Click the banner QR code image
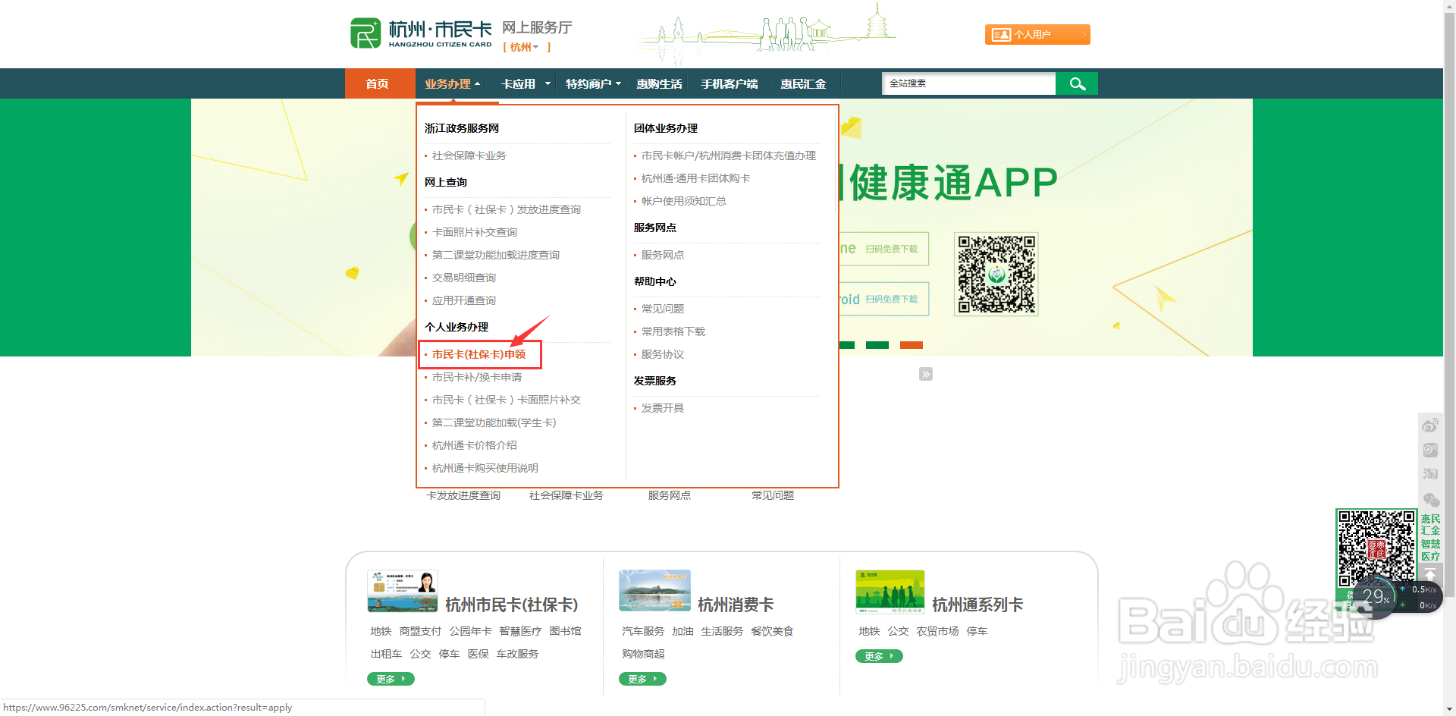The width and height of the screenshot is (1456, 716). [996, 274]
